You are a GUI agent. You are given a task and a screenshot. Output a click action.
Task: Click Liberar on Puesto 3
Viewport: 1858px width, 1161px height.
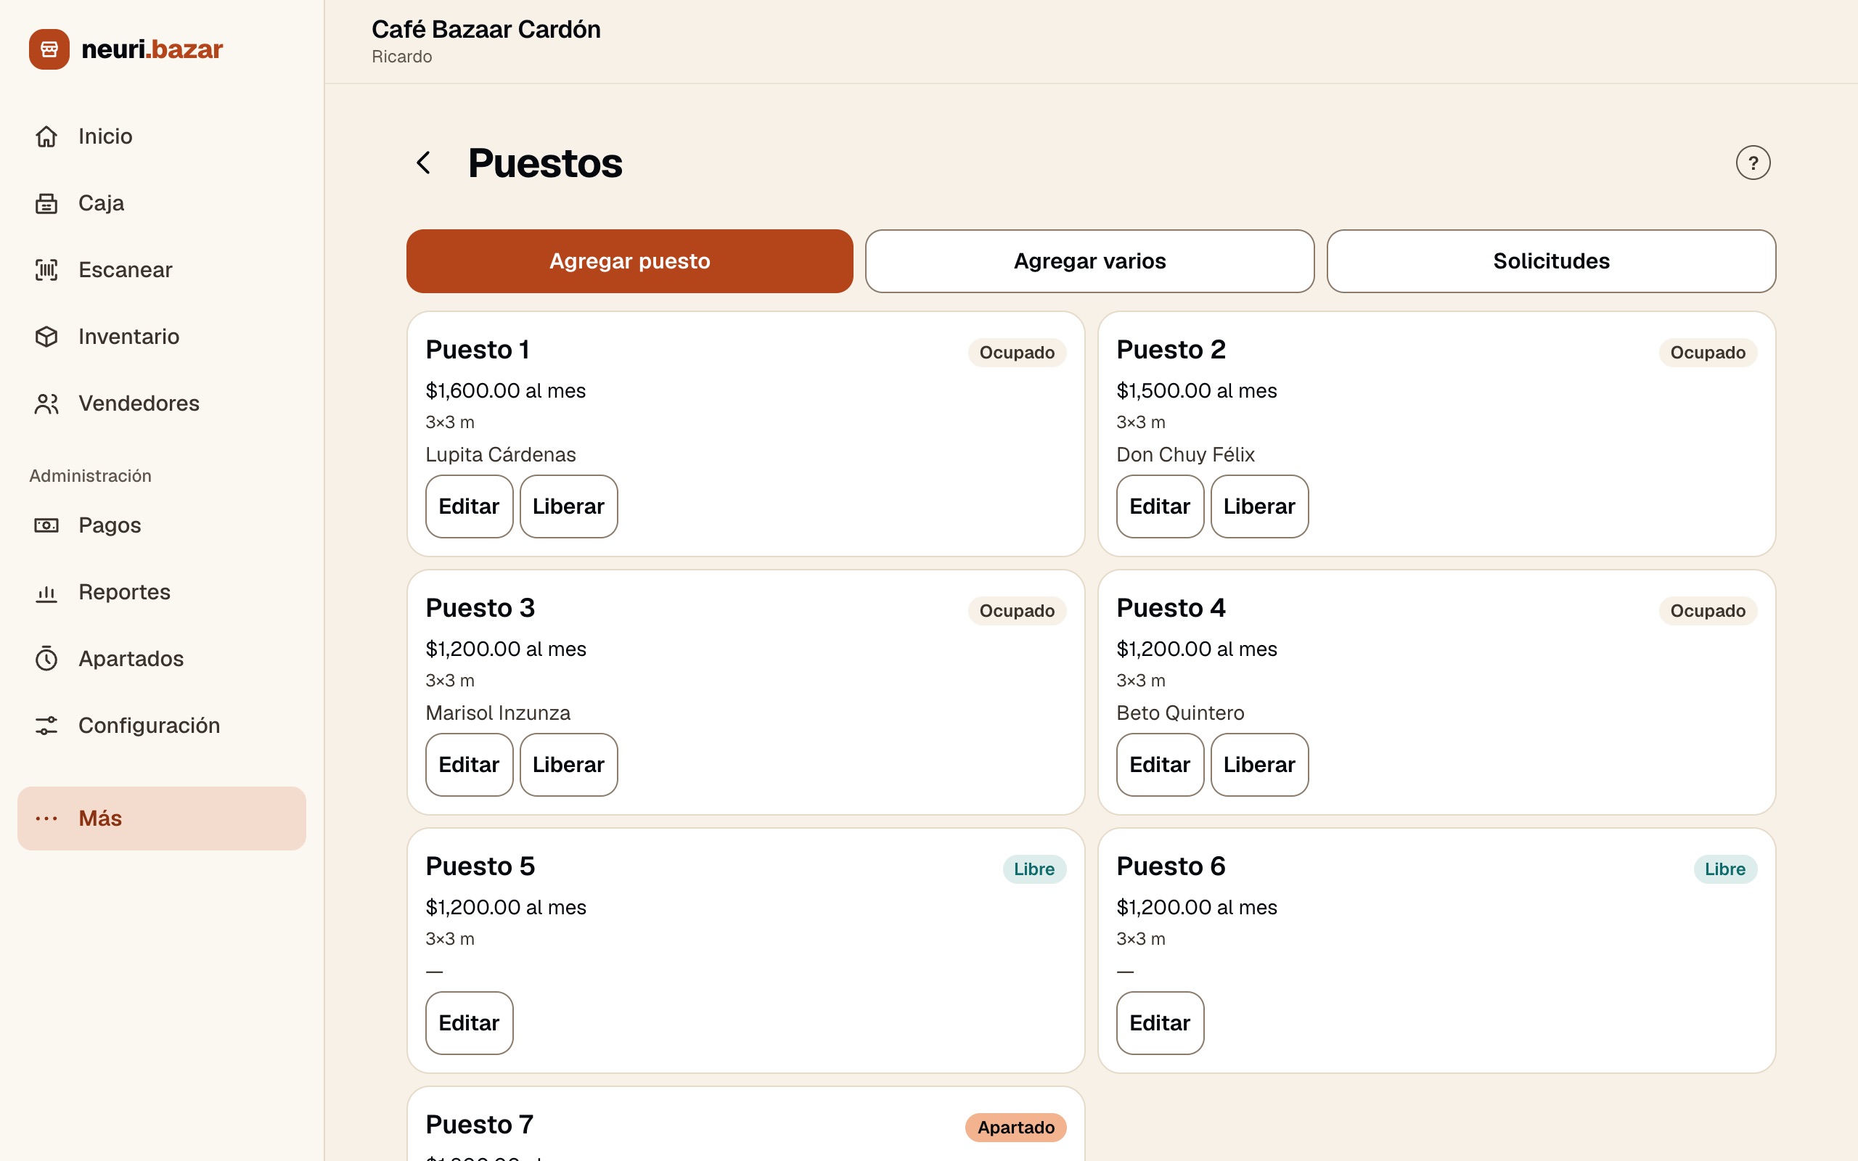point(568,765)
